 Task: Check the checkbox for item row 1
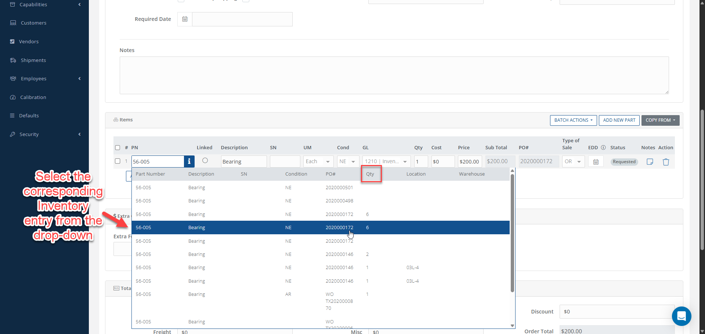click(117, 161)
